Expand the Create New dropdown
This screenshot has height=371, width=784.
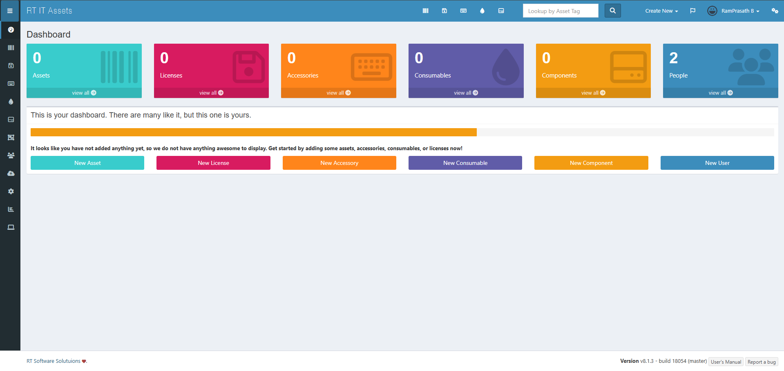point(661,11)
